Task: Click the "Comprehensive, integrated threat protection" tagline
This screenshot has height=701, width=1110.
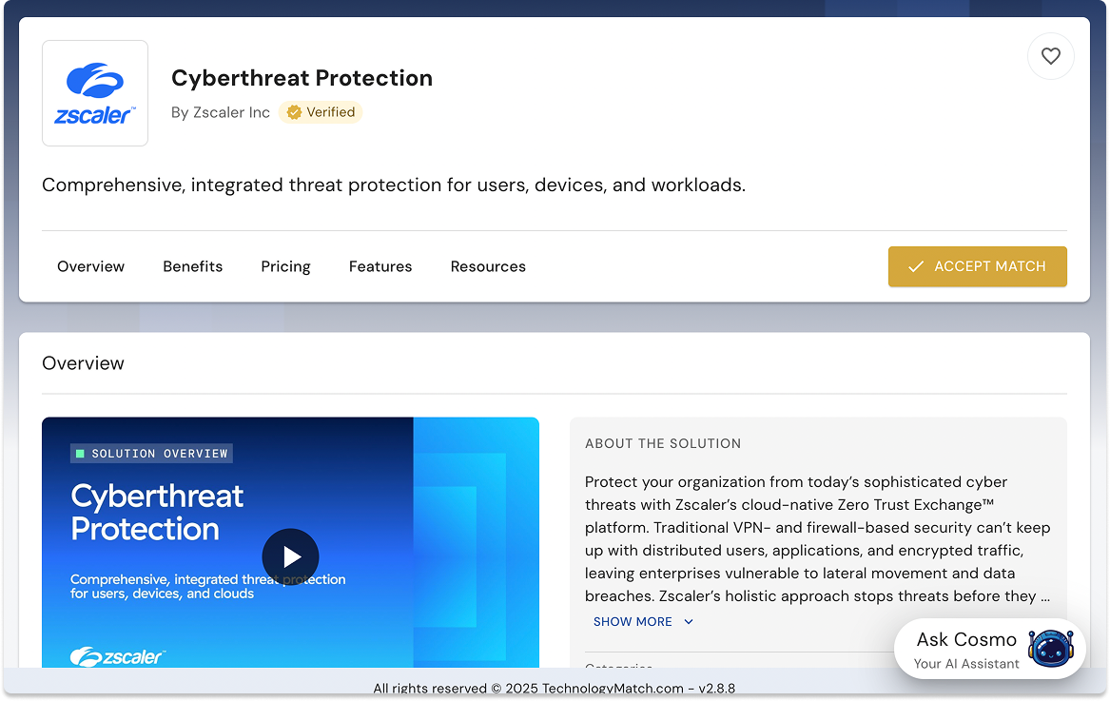Action: point(394,185)
